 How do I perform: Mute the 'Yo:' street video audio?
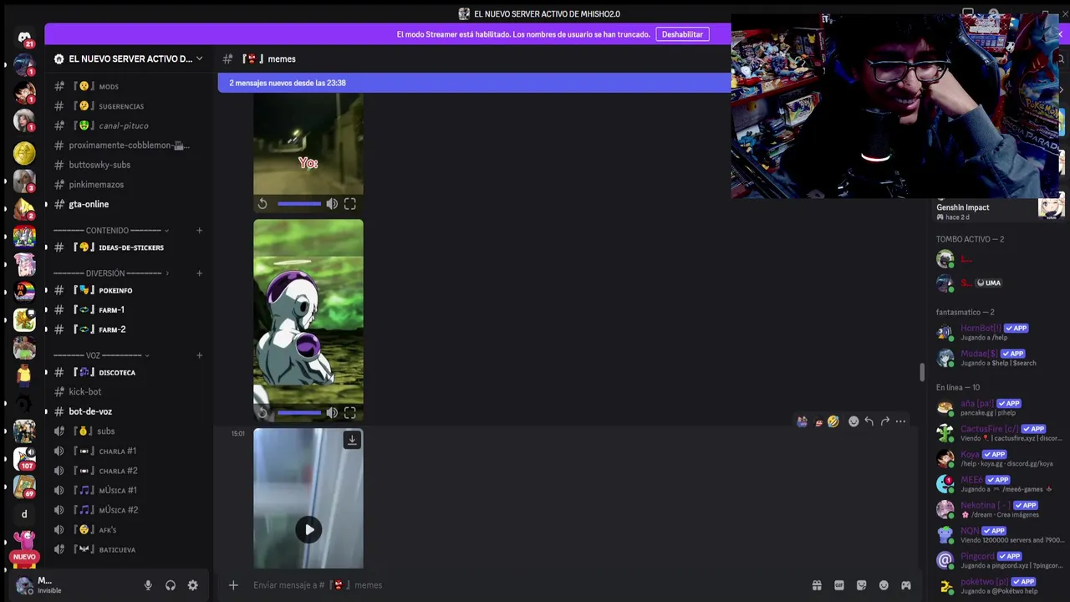coord(332,204)
